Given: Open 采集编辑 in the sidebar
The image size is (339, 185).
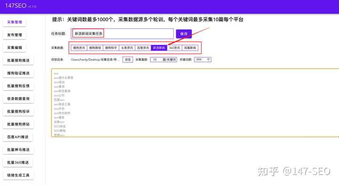Looking at the screenshot, I should click(15, 47).
